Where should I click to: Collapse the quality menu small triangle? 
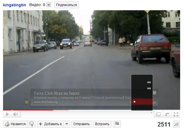[x=151, y=113]
